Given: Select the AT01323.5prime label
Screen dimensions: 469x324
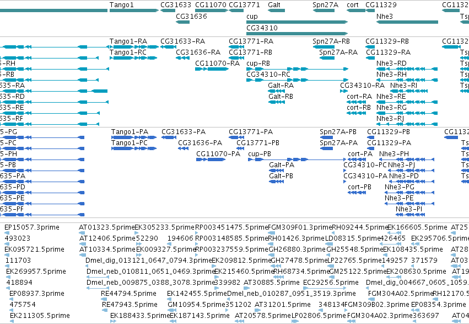Looking at the screenshot, I should (106, 227).
